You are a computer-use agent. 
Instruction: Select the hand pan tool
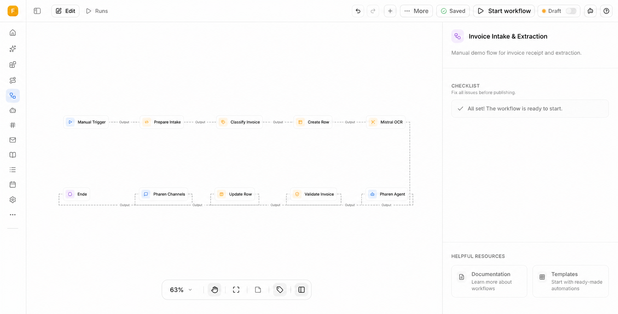coord(215,290)
